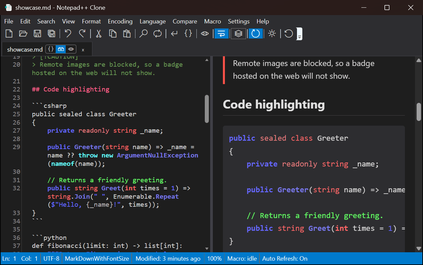Toggle auto refresh blue circular arrow button
Image resolution: width=423 pixels, height=265 pixels.
(255, 34)
